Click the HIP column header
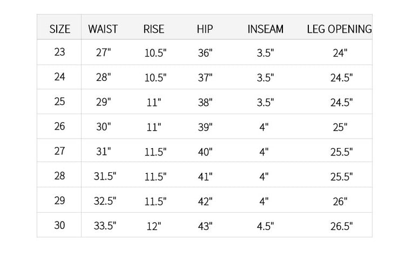405x253 pixels. 205,29
